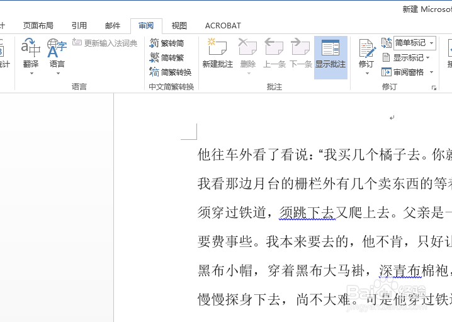Expand the Reviewing Pane dropdown arrow
The width and height of the screenshot is (452, 322).
(431, 72)
